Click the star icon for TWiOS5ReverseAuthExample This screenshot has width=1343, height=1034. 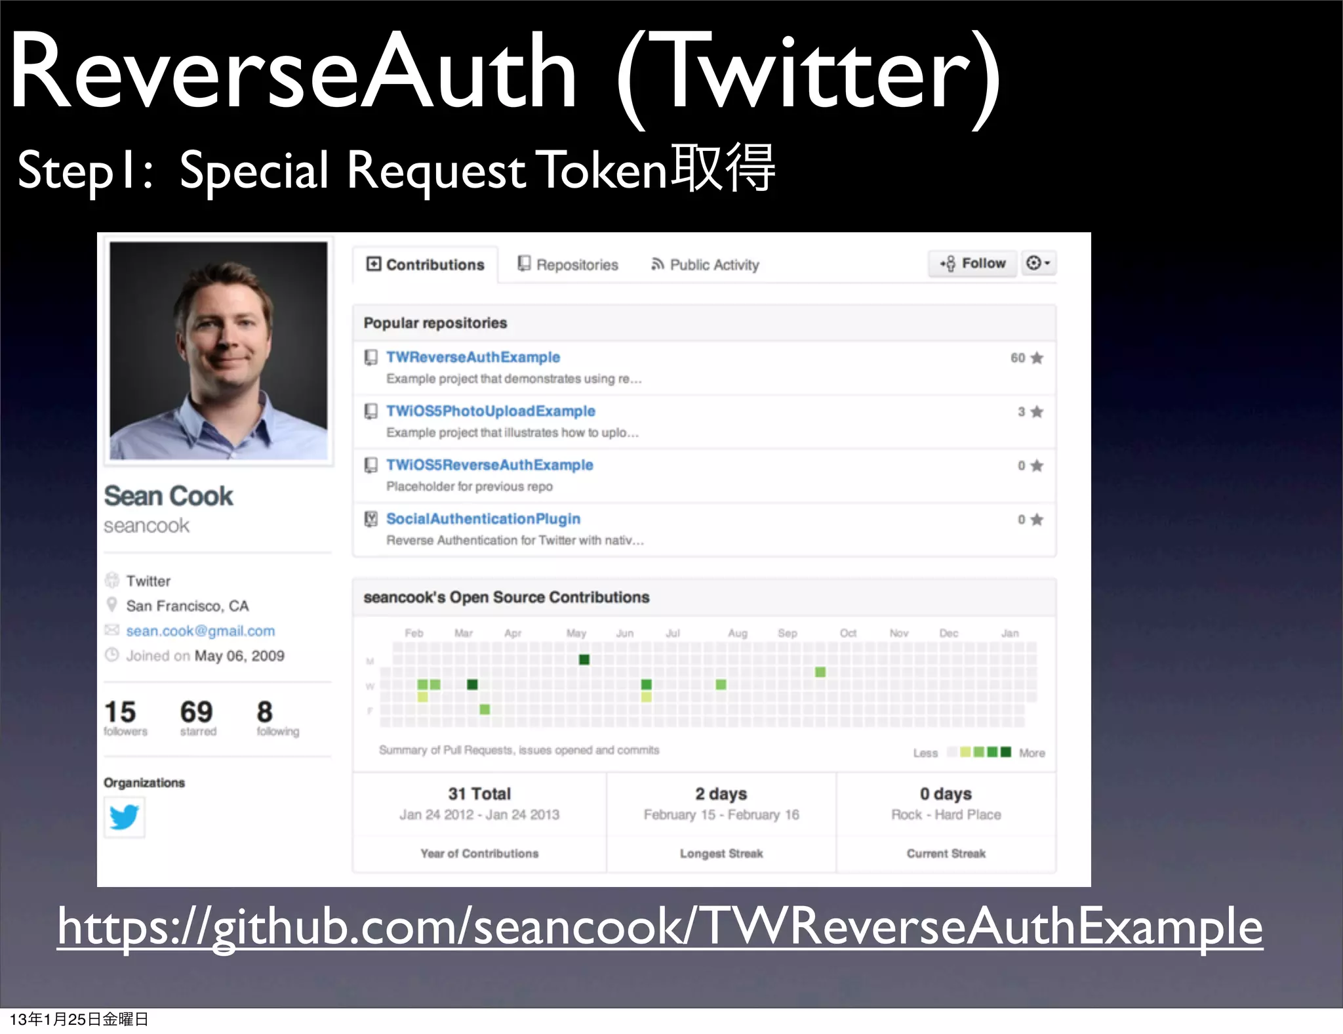tap(1037, 465)
